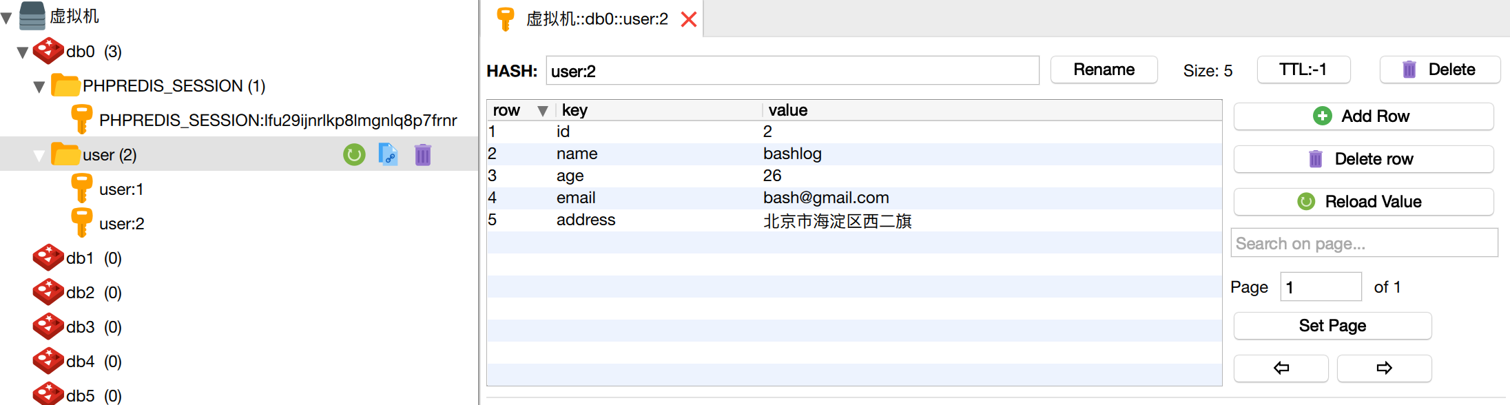Open the user:1 key
This screenshot has width=1510, height=405.
tap(121, 189)
